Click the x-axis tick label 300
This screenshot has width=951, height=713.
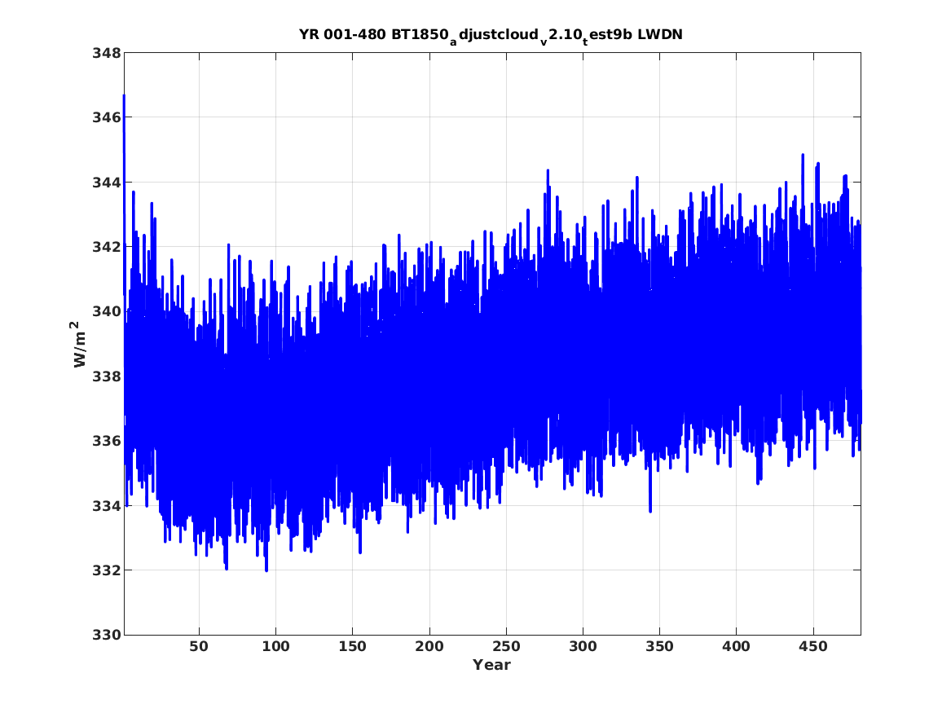[x=583, y=646]
